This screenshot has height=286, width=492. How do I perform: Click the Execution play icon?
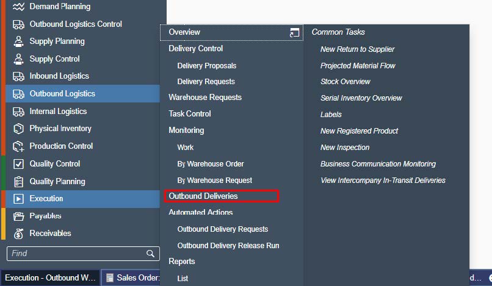tap(18, 199)
